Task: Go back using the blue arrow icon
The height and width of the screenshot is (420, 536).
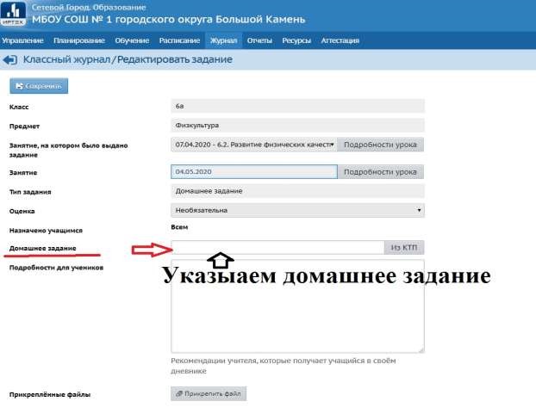Action: click(x=10, y=59)
